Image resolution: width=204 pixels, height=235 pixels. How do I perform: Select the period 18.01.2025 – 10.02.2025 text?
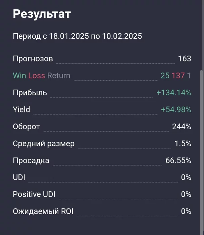coord(77,36)
